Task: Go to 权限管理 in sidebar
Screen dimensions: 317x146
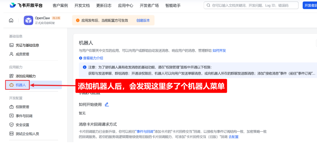Action: 22,107
